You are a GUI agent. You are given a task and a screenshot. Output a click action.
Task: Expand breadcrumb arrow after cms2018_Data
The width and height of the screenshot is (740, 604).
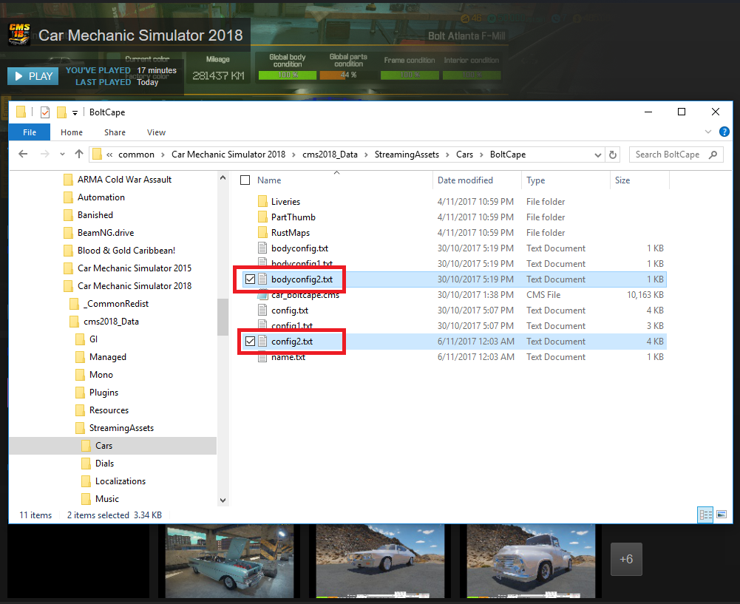tap(366, 155)
